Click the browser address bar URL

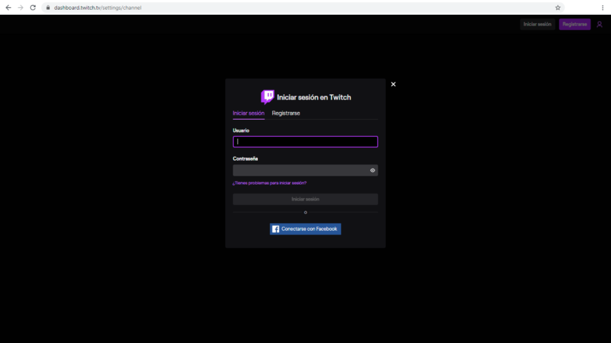[x=98, y=8]
